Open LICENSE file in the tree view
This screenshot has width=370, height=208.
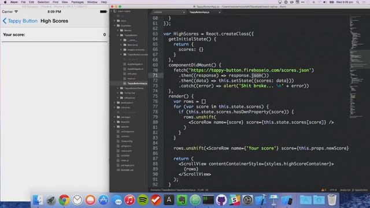pos(125,155)
